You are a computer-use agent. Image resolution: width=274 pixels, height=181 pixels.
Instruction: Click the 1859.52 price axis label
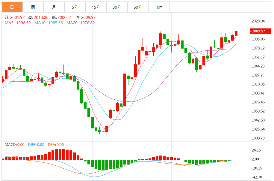tap(258, 111)
